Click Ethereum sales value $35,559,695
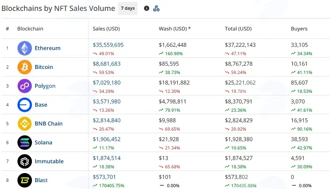333x189 pixels. click(108, 45)
